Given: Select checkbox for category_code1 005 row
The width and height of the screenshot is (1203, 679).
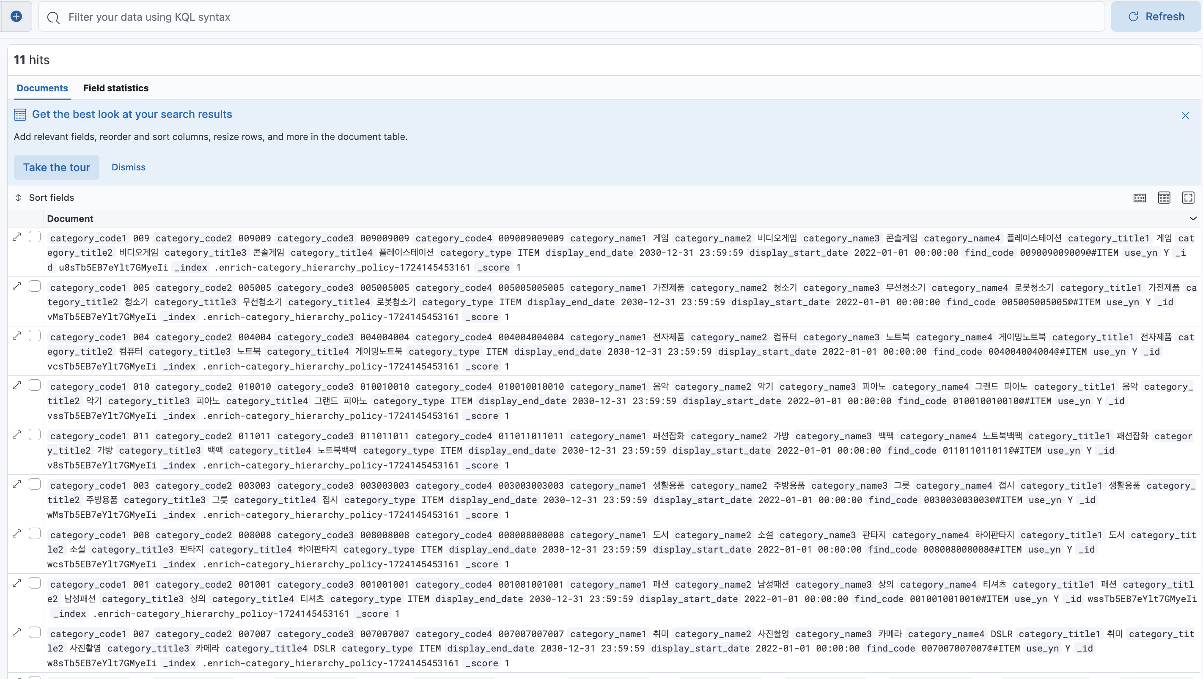Looking at the screenshot, I should pos(35,286).
